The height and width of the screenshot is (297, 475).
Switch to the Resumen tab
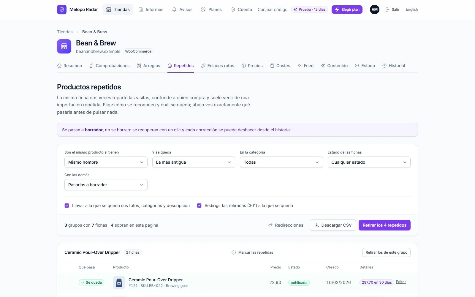pyautogui.click(x=69, y=66)
